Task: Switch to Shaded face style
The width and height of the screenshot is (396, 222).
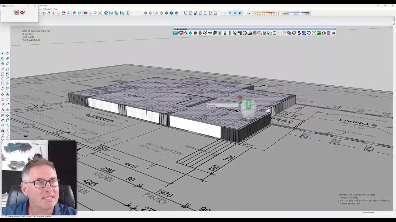Action: [166, 13]
